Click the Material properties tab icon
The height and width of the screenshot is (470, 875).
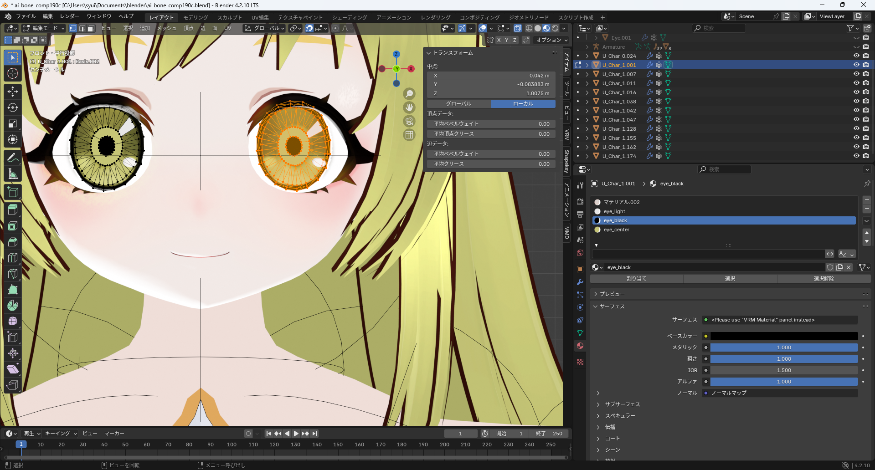(x=580, y=346)
